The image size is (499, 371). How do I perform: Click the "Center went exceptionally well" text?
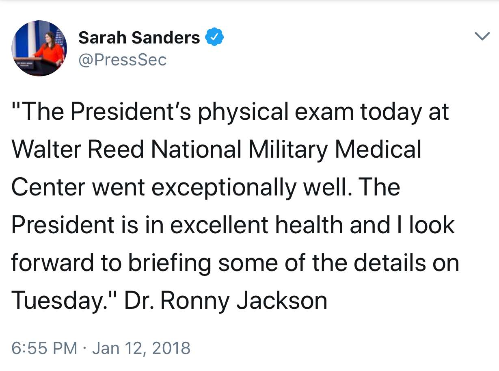[x=179, y=187]
